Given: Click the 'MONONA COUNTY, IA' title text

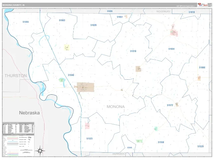Looking at the screenshot, I should tap(13, 5).
